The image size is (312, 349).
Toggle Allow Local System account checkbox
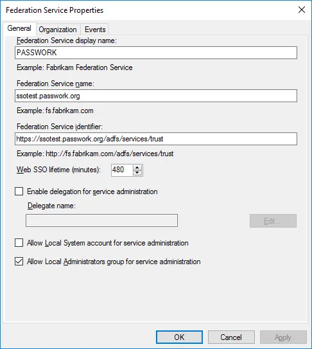point(19,243)
